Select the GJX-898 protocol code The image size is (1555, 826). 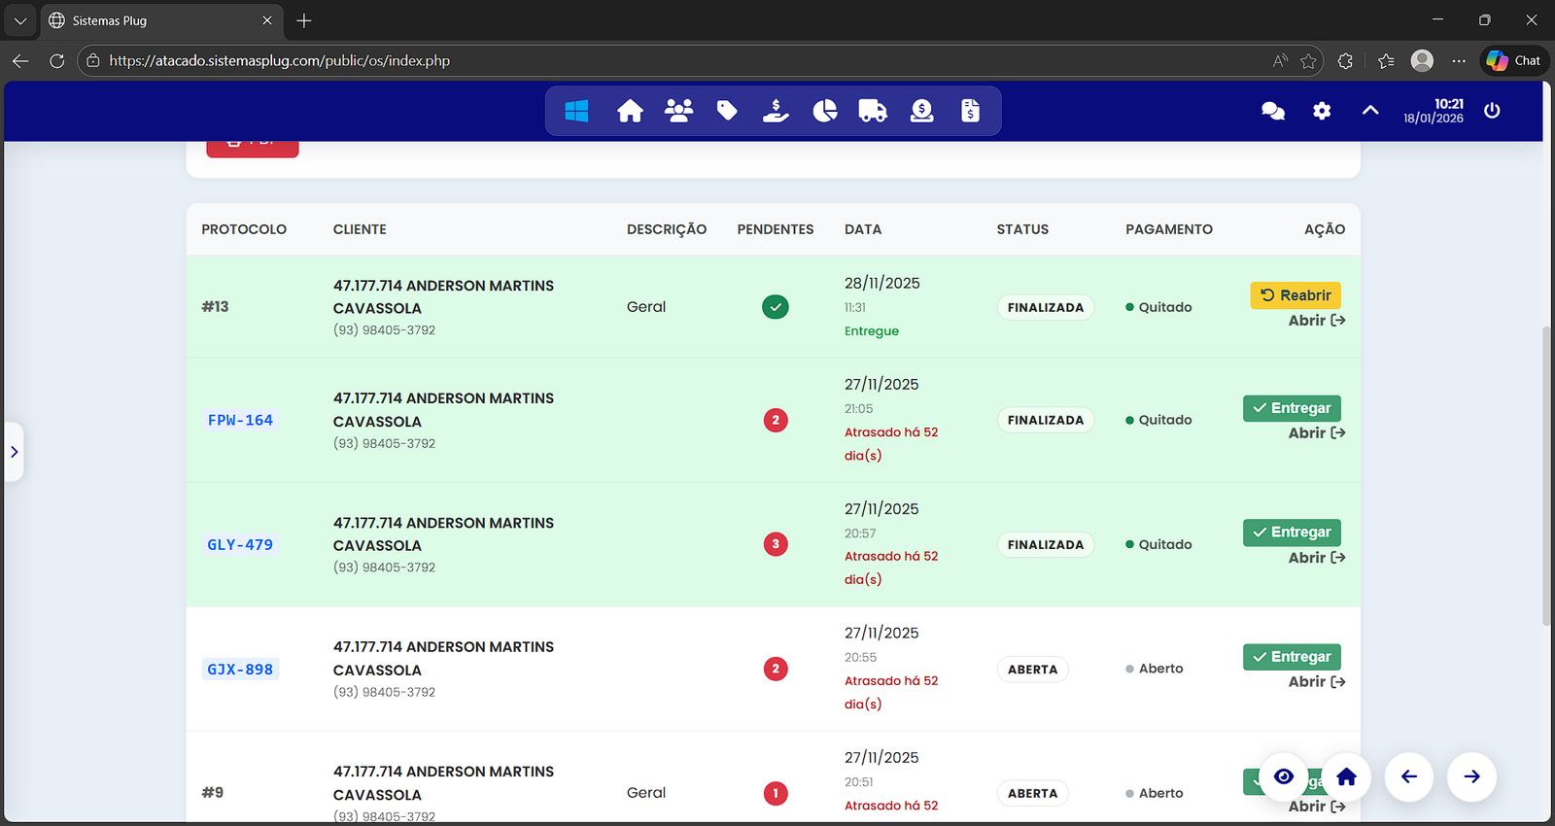(240, 670)
